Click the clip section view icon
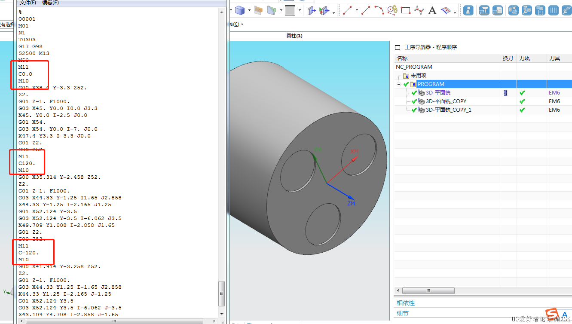 click(271, 10)
